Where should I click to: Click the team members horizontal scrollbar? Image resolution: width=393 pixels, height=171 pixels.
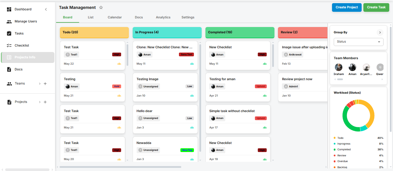click(340, 79)
